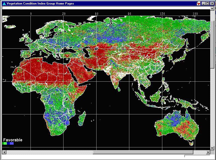Click the horizontal scrollbar thumb
Viewport: 216px width, 160px height.
pyautogui.click(x=143, y=152)
